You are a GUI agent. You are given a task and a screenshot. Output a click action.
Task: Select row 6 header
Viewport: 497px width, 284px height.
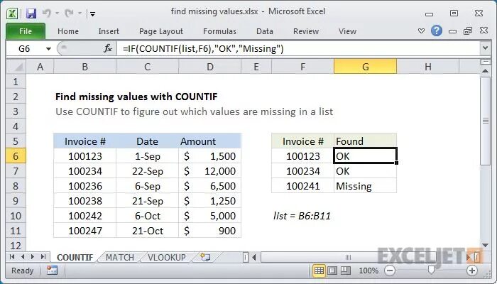pyautogui.click(x=16, y=156)
